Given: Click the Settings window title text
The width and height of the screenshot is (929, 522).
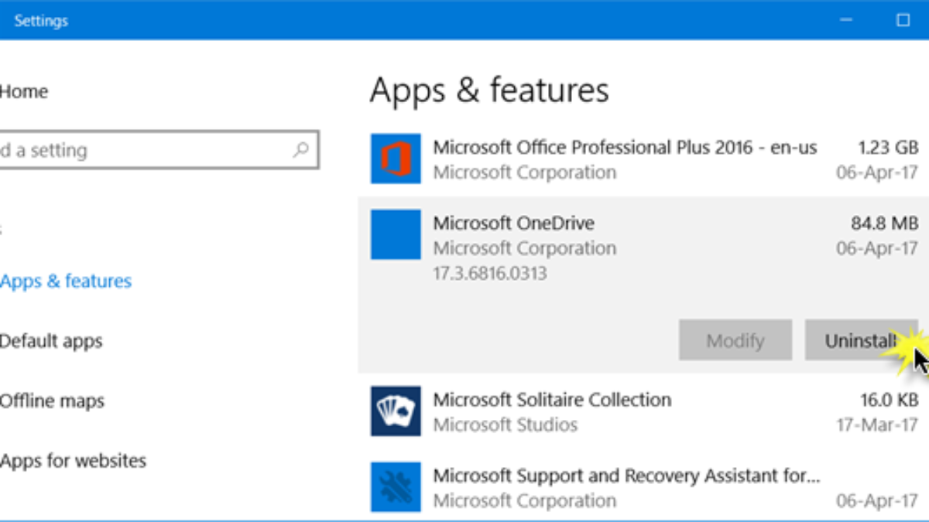Looking at the screenshot, I should (x=41, y=21).
